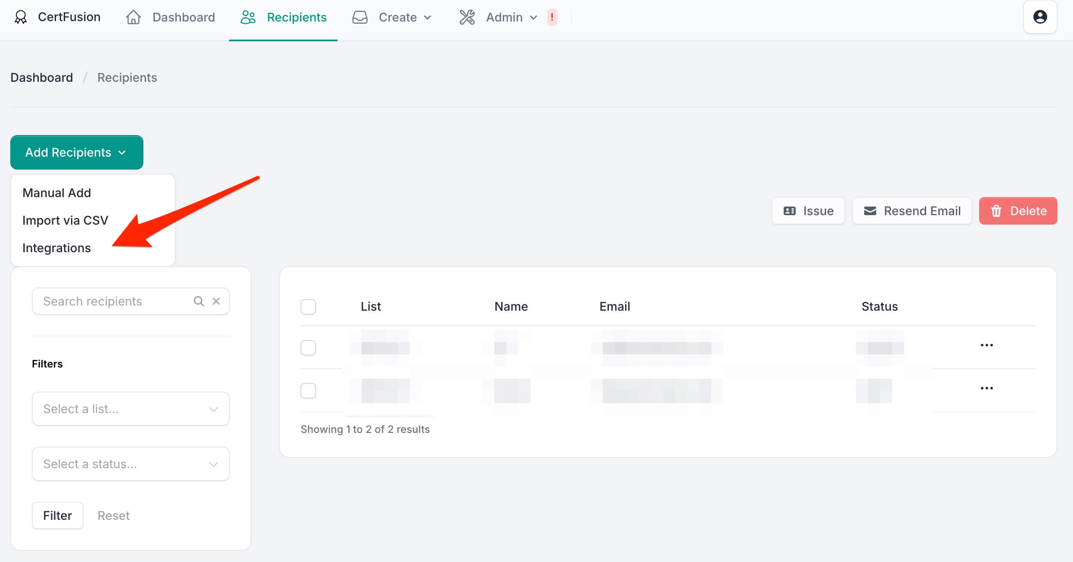The width and height of the screenshot is (1073, 562).
Task: Click the Recipients breadcrumb text
Action: [x=127, y=77]
